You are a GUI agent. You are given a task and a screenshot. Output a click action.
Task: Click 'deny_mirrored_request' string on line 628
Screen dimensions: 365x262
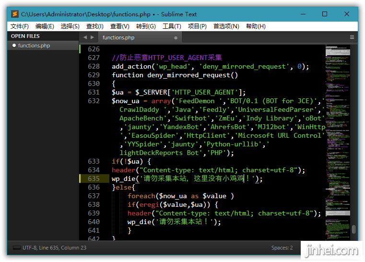[244, 67]
